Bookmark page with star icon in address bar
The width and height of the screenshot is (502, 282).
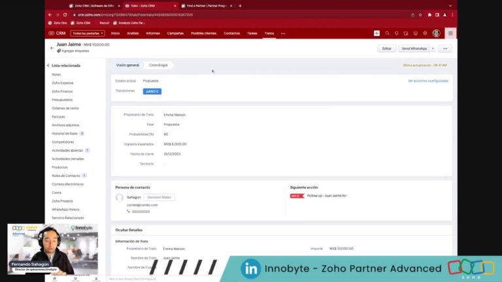(x=420, y=15)
